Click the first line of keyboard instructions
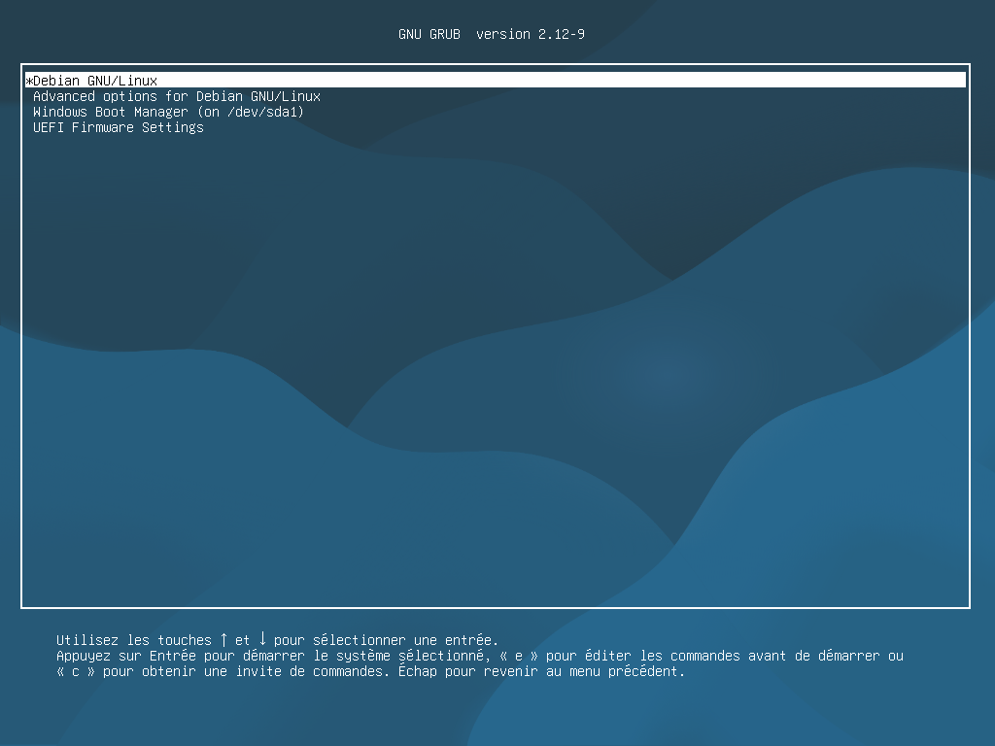Viewport: 995px width, 746px height. pyautogui.click(x=277, y=639)
